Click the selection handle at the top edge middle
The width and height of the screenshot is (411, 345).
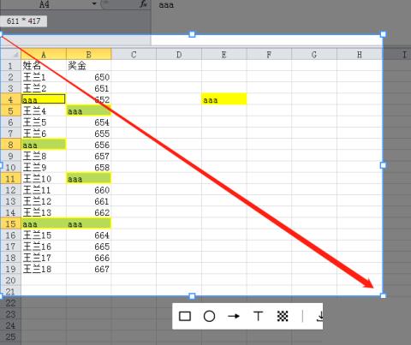pos(192,34)
